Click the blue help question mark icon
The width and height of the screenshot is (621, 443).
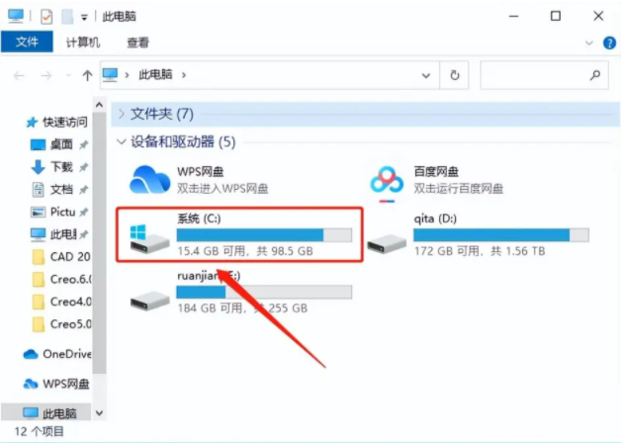tap(609, 43)
